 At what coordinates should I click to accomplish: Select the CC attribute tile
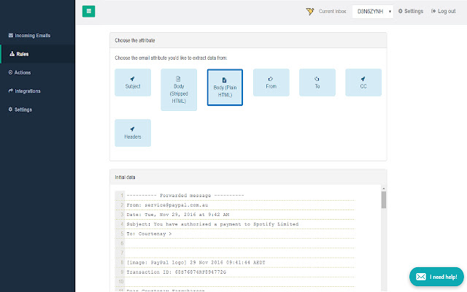click(x=363, y=82)
